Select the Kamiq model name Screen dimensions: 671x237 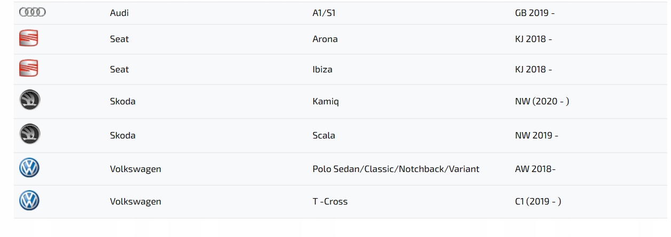click(x=326, y=101)
